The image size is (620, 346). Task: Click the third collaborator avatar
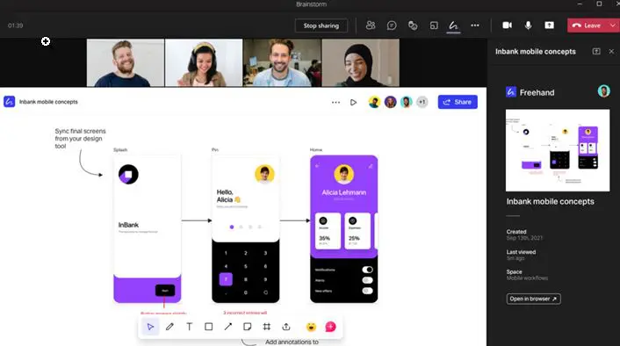click(x=407, y=102)
